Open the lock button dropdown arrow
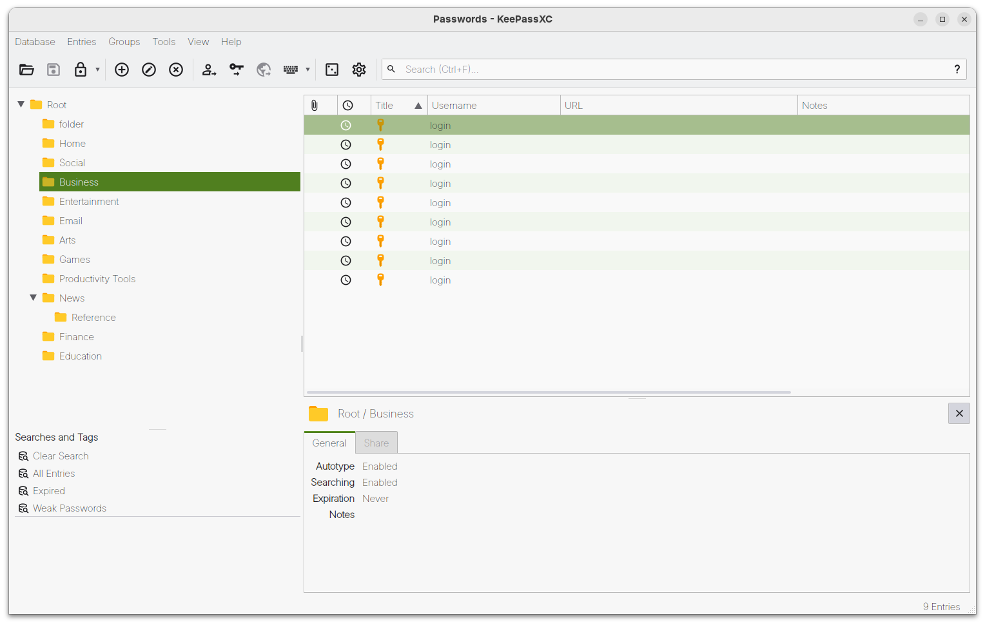 pyautogui.click(x=98, y=70)
